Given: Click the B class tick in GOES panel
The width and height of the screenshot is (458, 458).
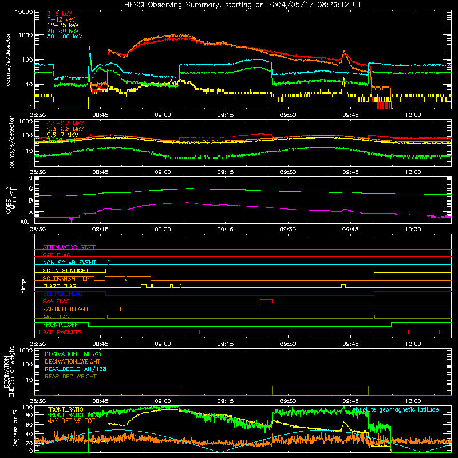Looking at the screenshot, I should [x=31, y=200].
